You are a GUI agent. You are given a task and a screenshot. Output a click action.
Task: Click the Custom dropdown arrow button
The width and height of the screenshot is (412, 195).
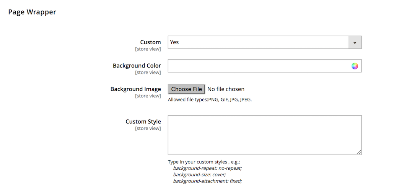[355, 43]
